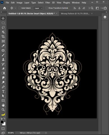Reset default foreground and background colors
109x135 pixels.
[x=1, y=118]
